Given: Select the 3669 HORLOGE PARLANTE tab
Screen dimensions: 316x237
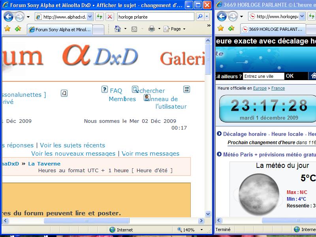Looking at the screenshot, I should click(x=273, y=29).
